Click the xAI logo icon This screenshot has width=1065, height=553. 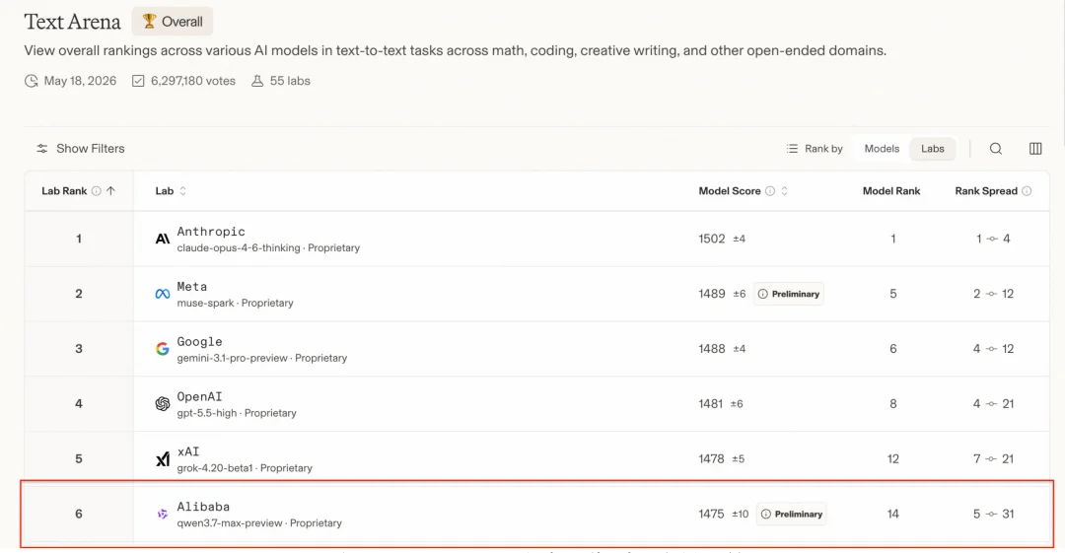tap(163, 459)
